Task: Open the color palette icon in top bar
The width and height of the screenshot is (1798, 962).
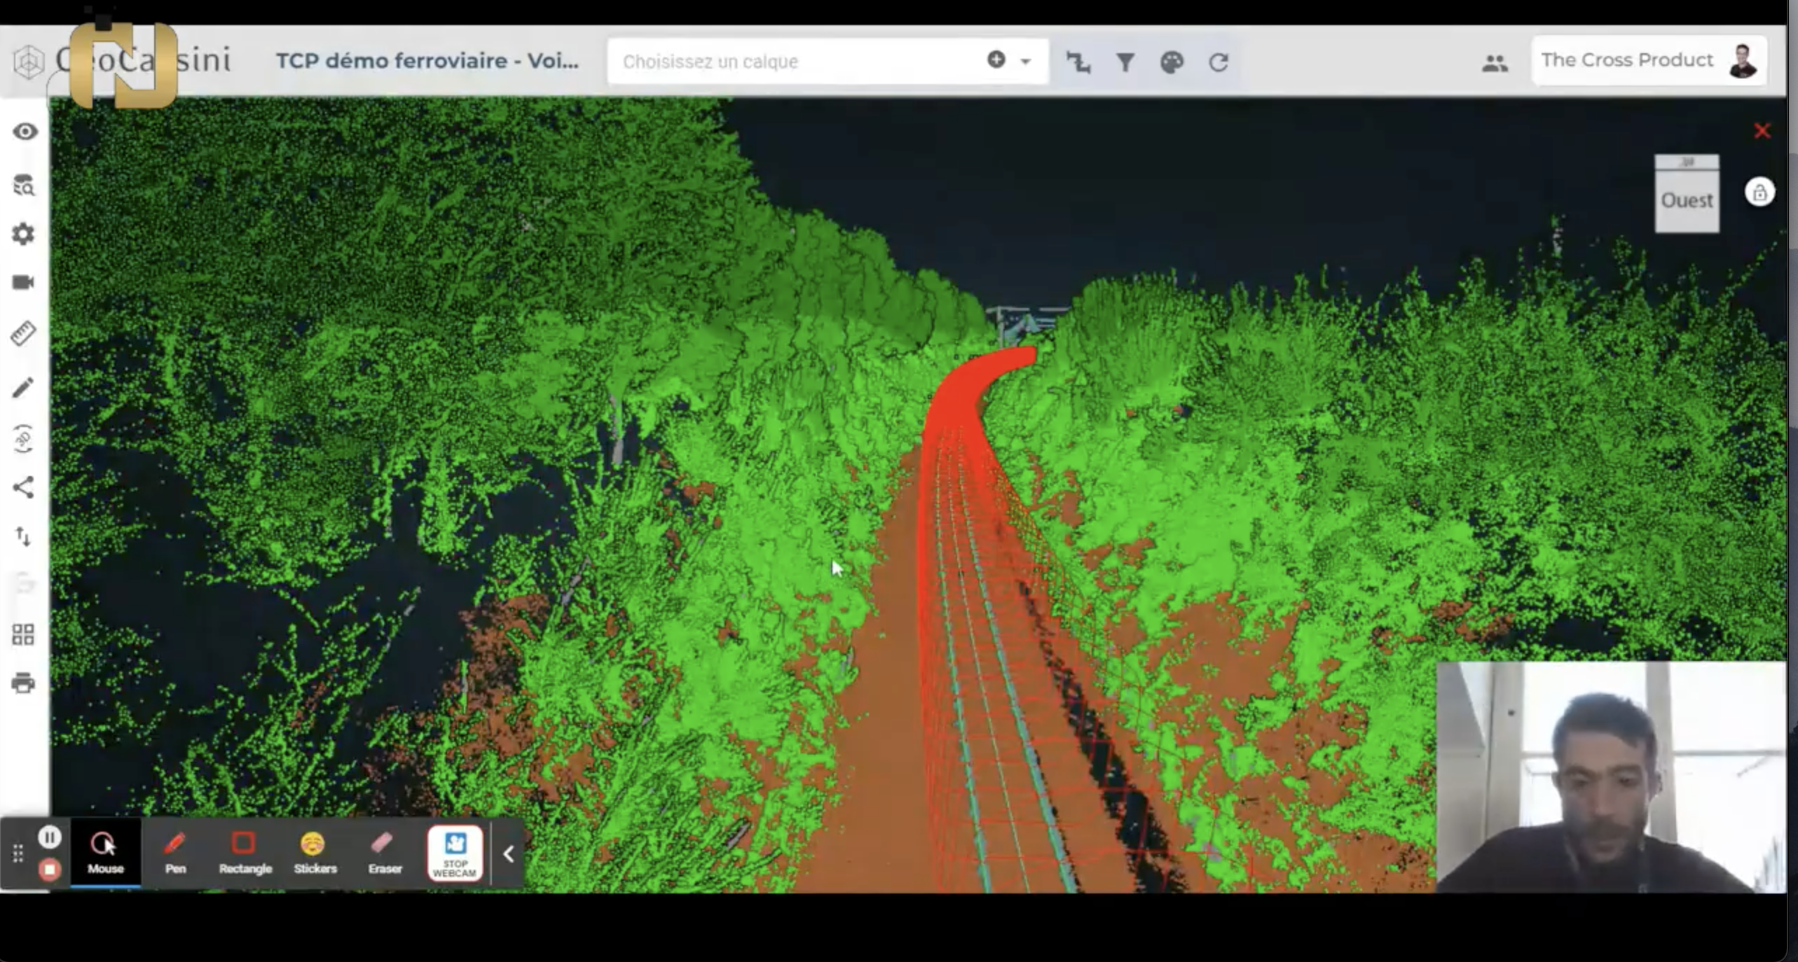Action: 1172,62
